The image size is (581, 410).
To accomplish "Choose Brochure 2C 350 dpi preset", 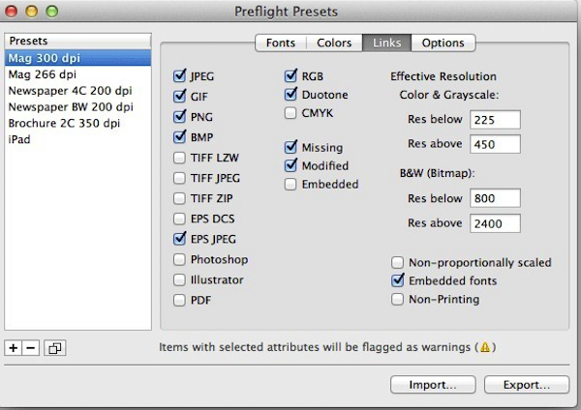I will (x=66, y=124).
